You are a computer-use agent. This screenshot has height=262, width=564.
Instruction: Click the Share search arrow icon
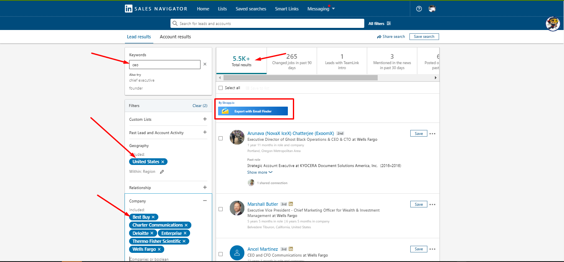[379, 37]
